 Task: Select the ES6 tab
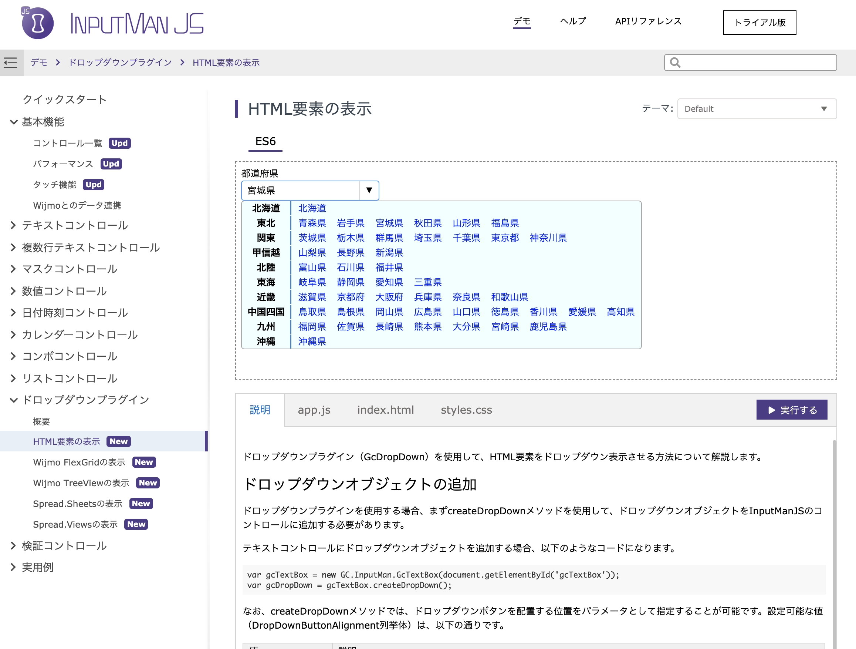(265, 141)
